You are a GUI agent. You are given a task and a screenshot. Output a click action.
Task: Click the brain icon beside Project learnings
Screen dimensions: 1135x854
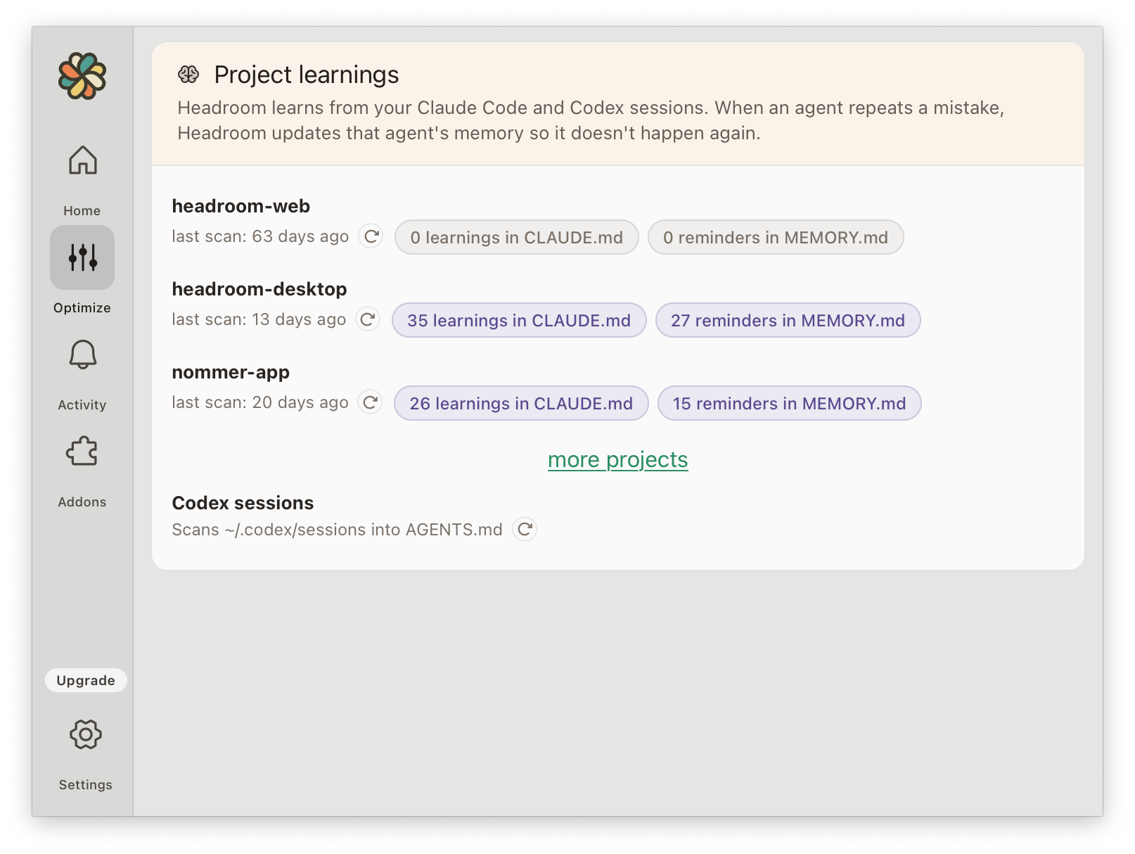(x=188, y=75)
